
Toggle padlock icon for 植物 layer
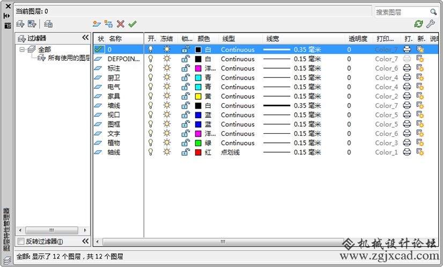[x=186, y=143]
